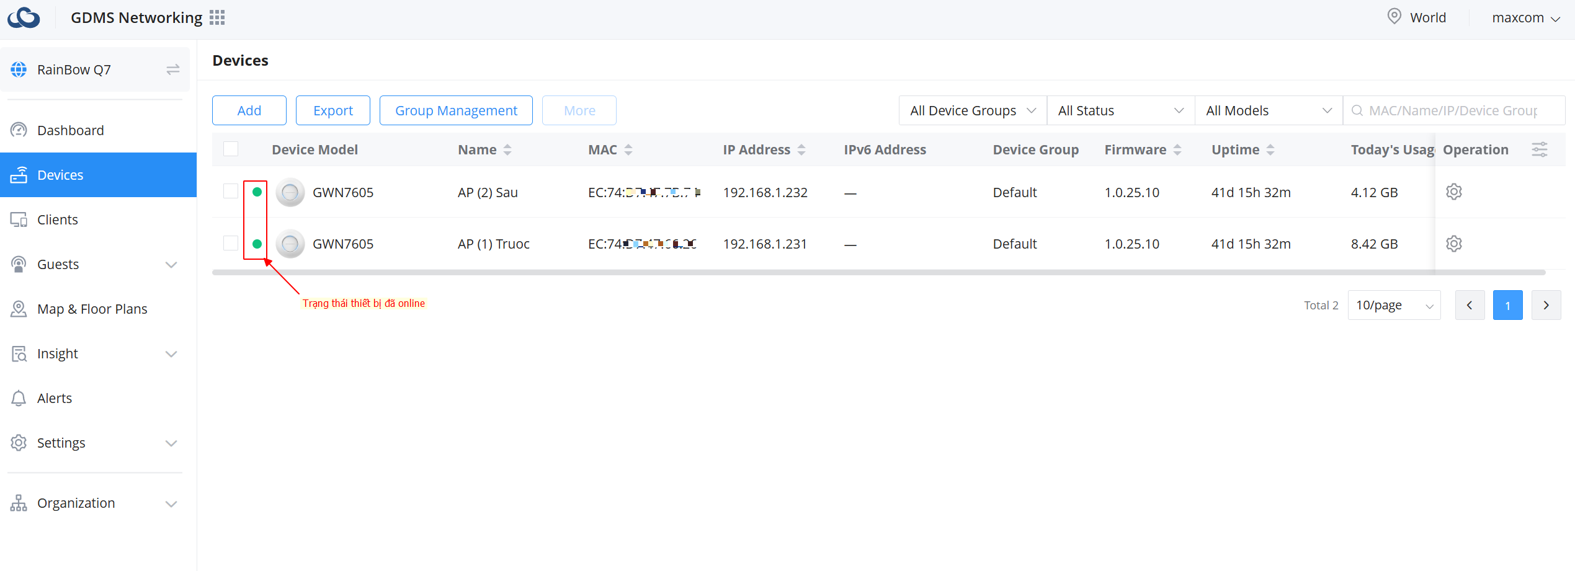Click the network switch arrows beside RainBow Q7
This screenshot has height=571, width=1575.
coord(172,69)
